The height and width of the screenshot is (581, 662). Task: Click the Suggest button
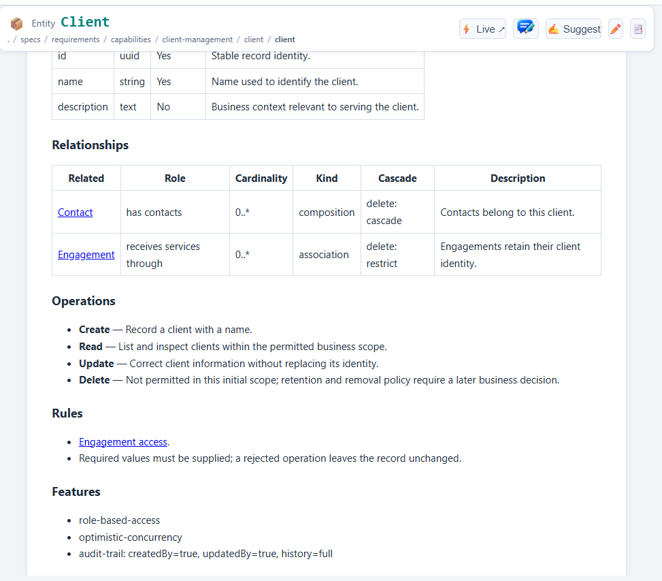574,29
